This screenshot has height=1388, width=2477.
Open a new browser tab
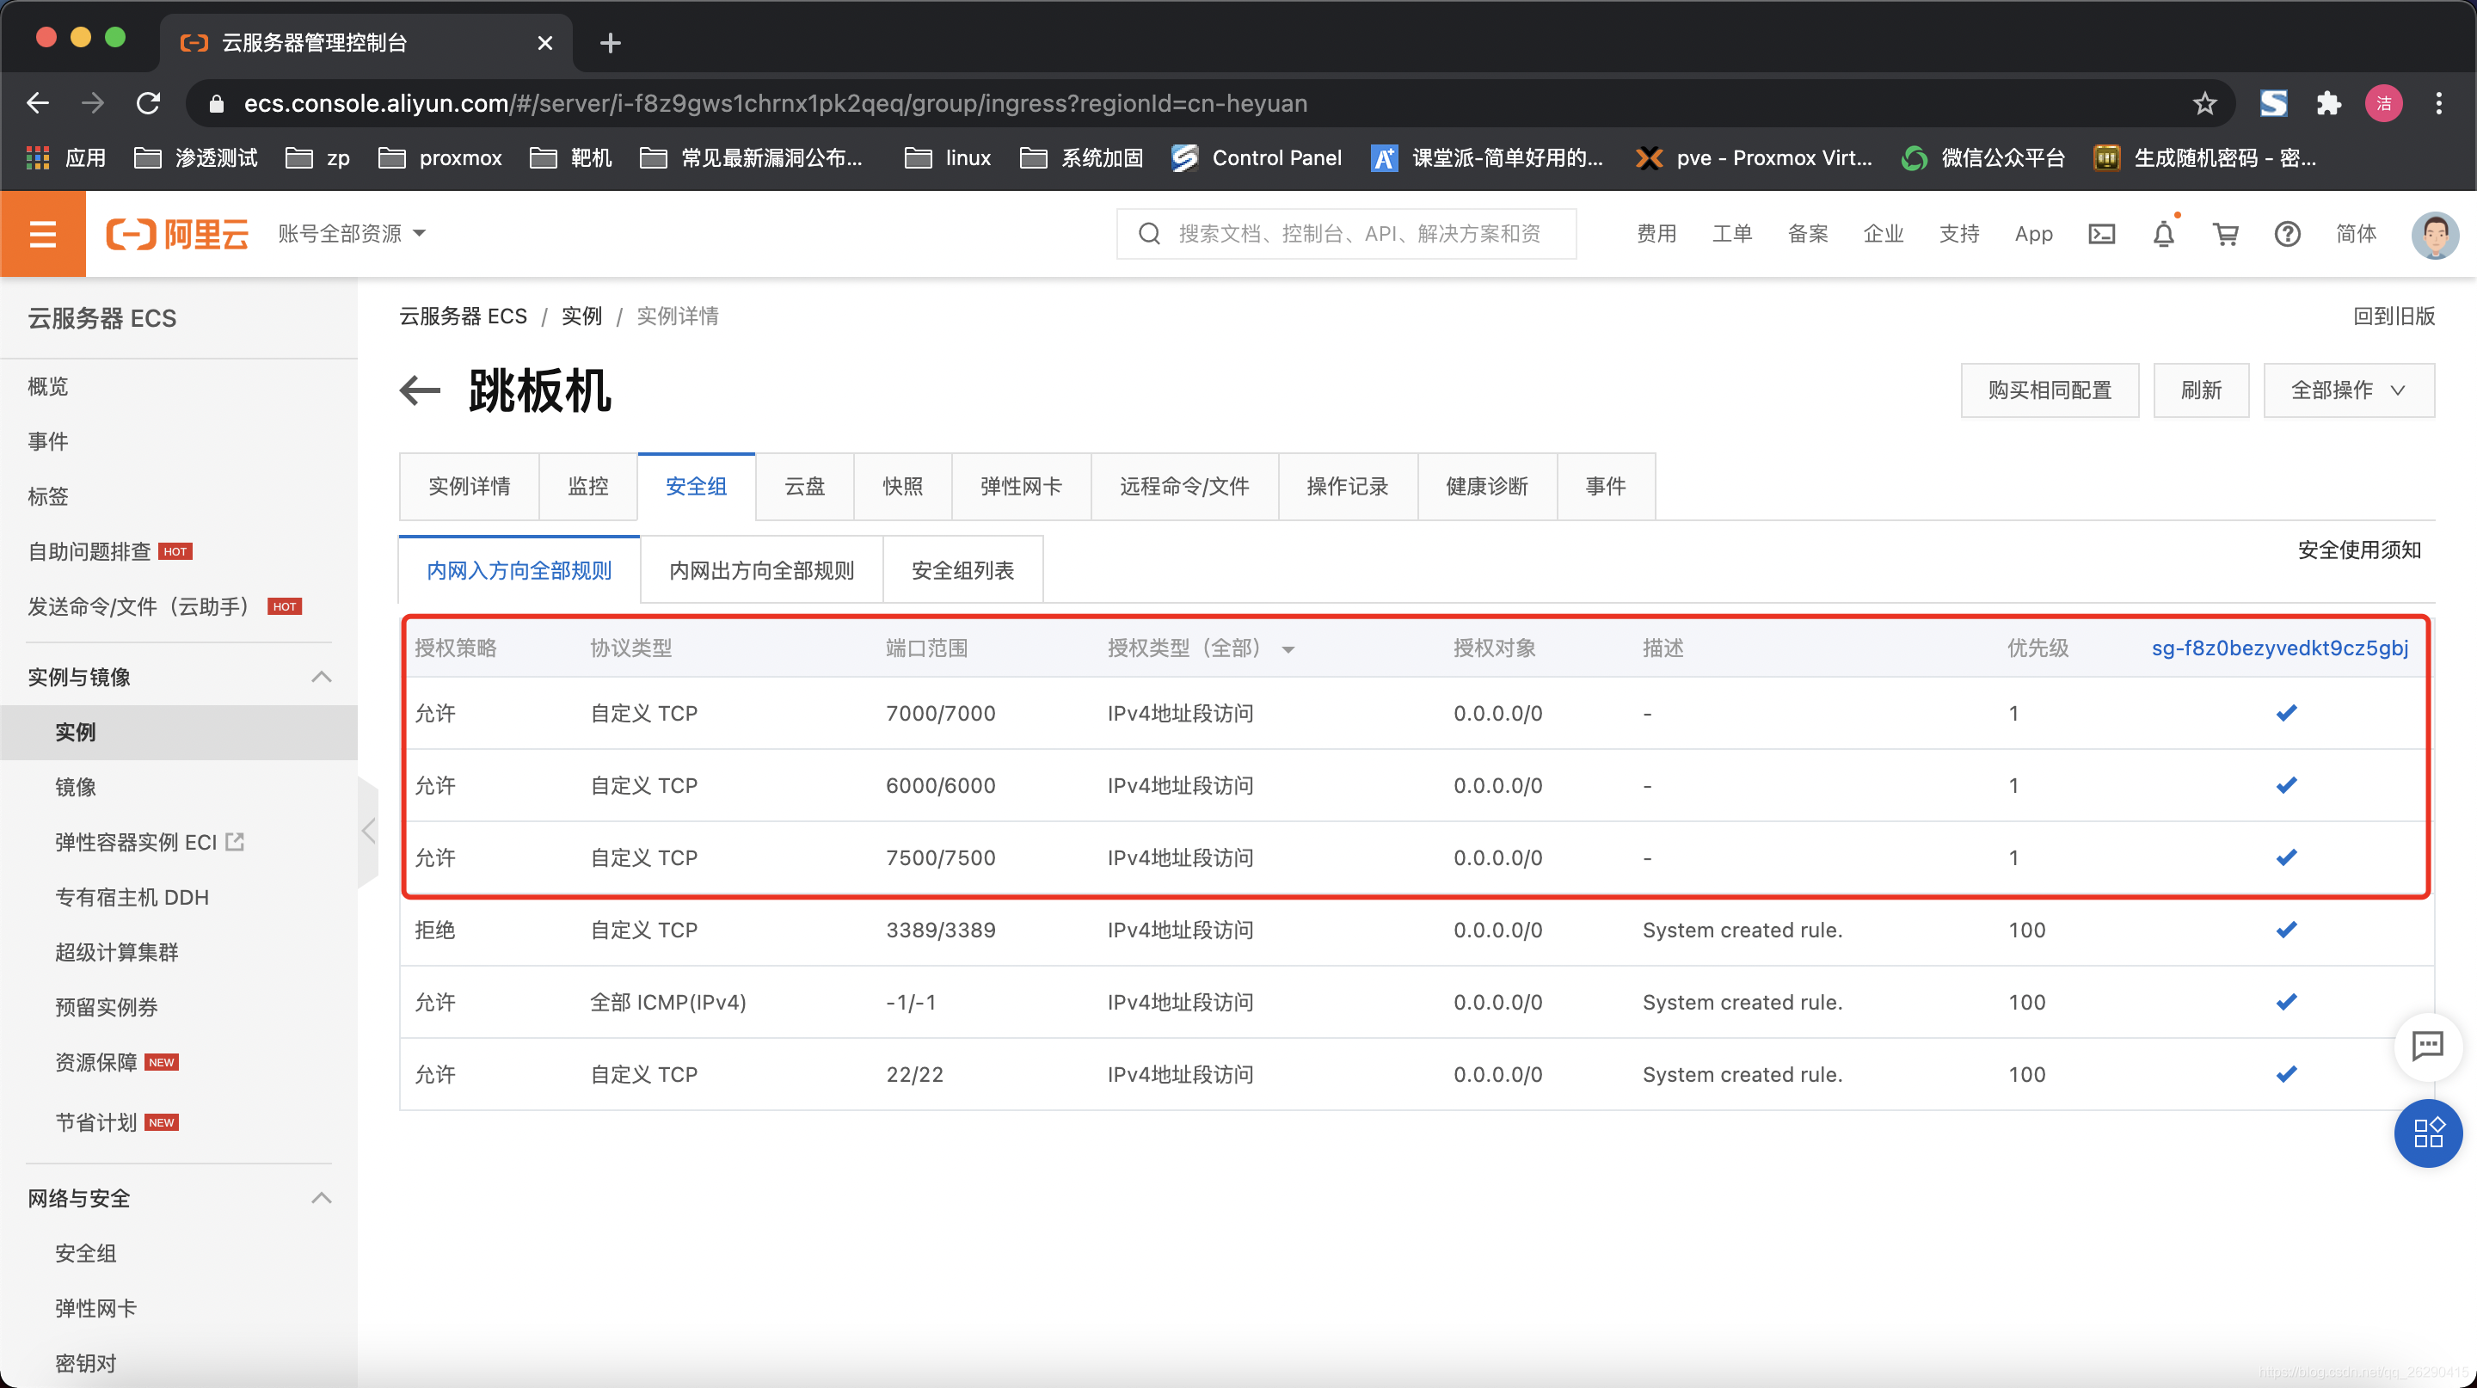[610, 42]
